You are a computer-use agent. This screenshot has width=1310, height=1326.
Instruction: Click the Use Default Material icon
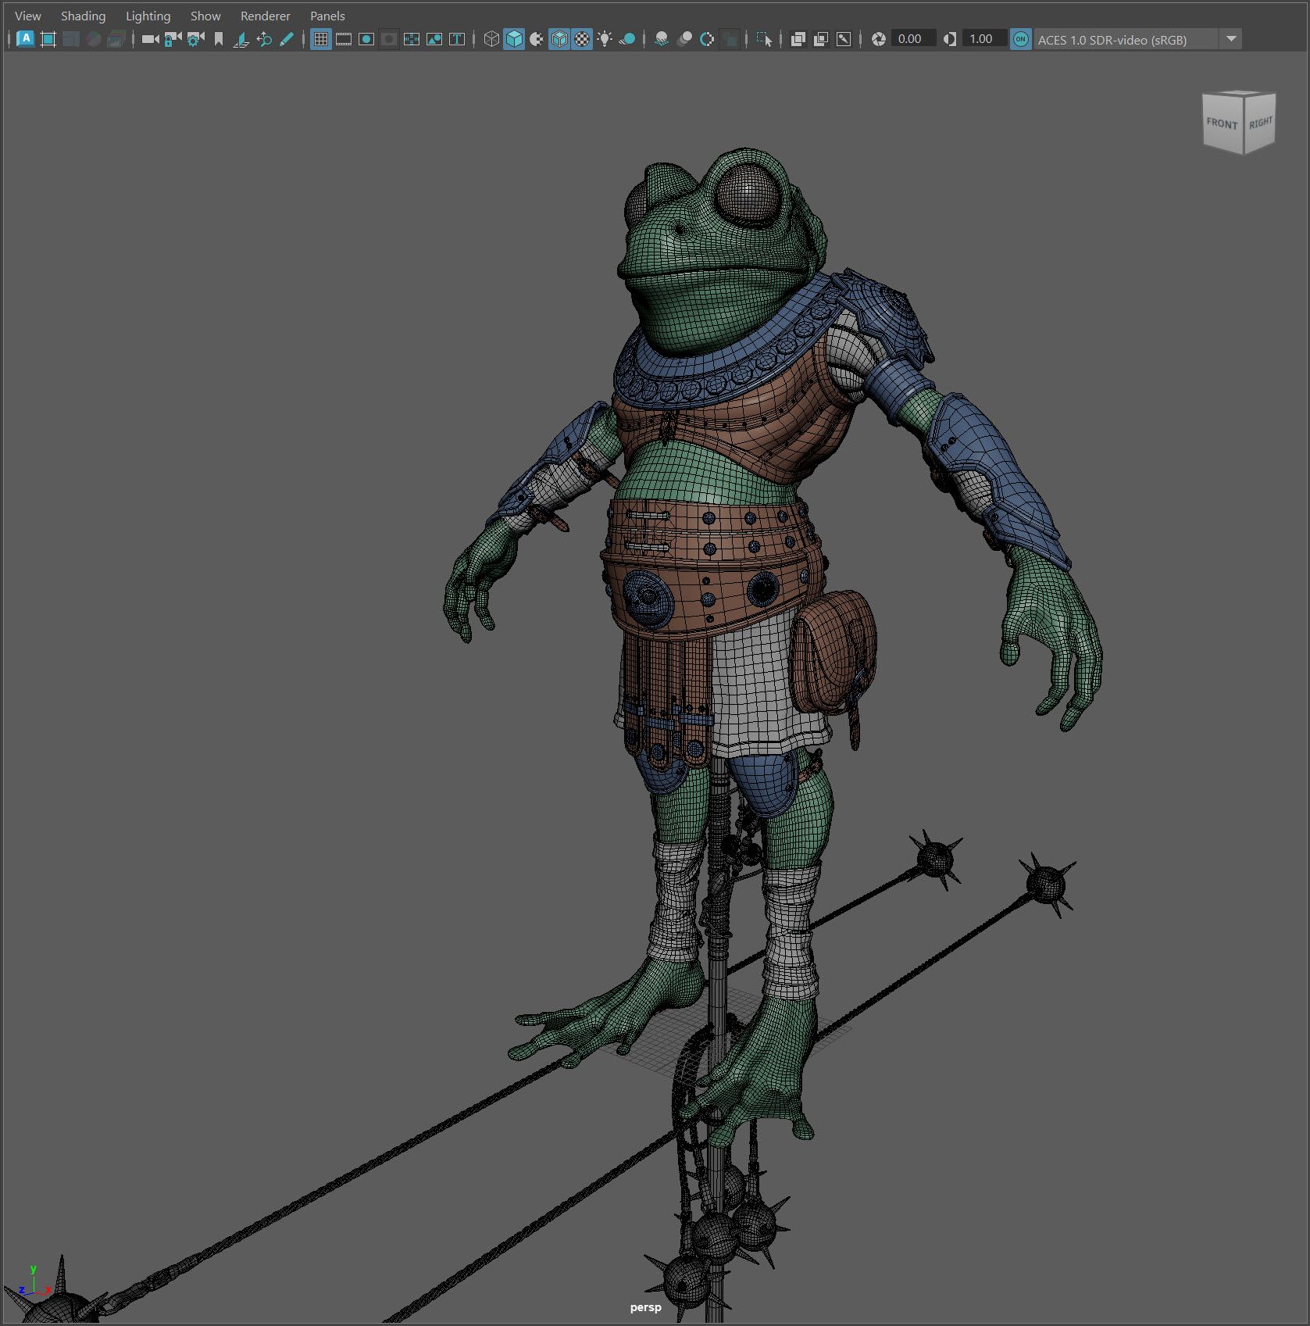point(536,39)
